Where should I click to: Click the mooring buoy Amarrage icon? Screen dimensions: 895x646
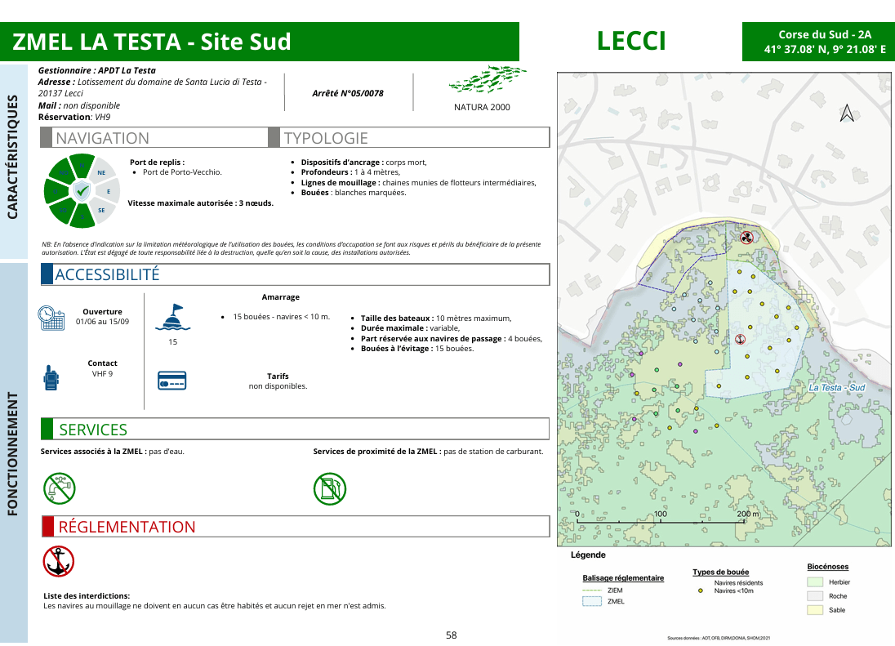172,318
